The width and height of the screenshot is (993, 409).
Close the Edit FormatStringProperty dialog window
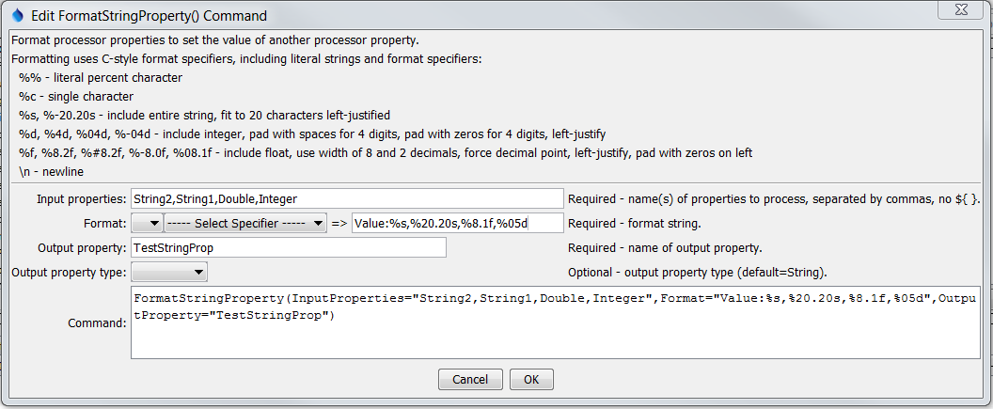(962, 10)
